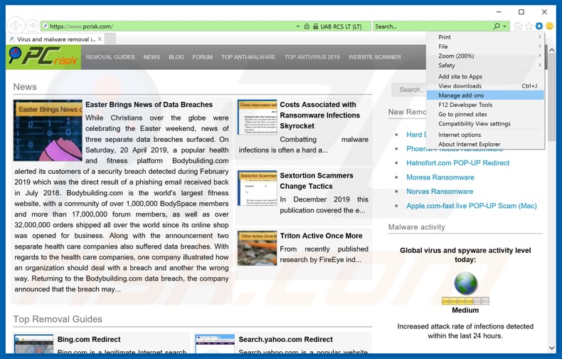The width and height of the screenshot is (562, 359).
Task: Click the browser Back arrow button
Action: [x=15, y=26]
